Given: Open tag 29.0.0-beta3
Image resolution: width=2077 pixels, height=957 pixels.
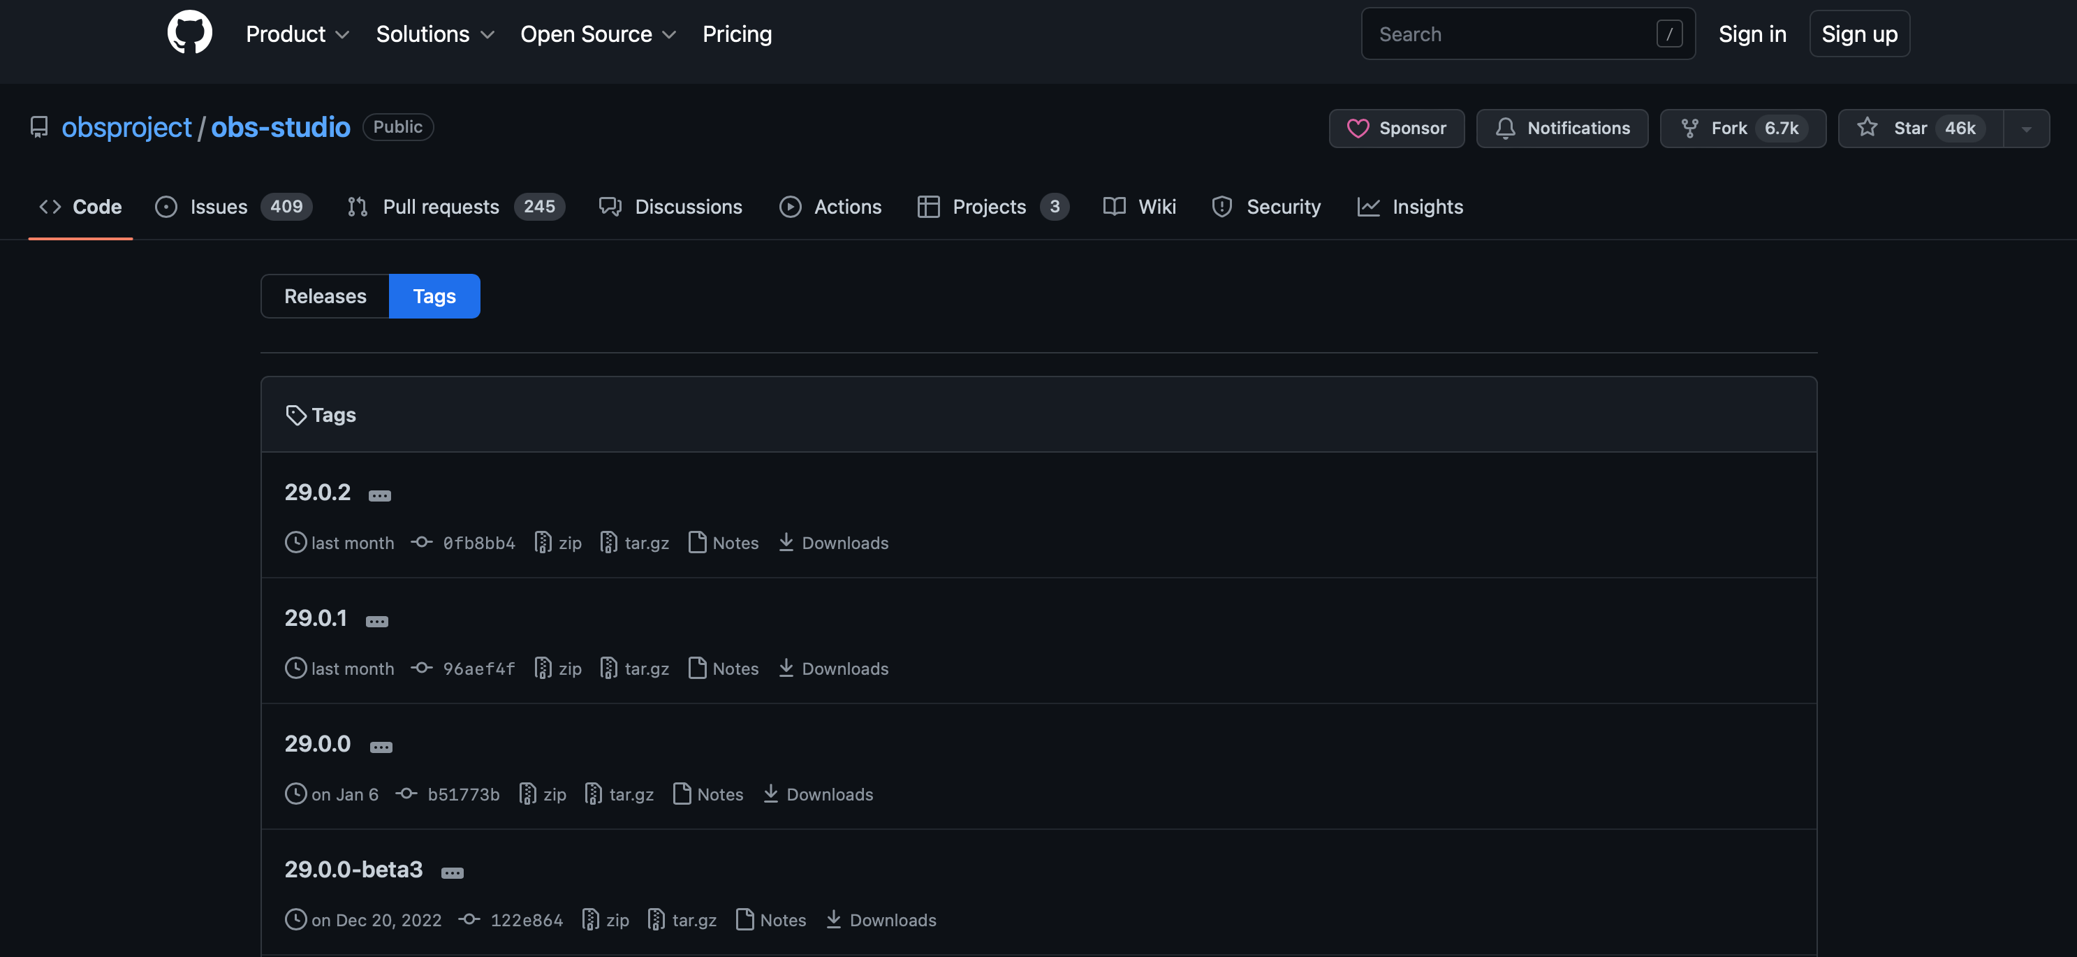Looking at the screenshot, I should tap(354, 869).
